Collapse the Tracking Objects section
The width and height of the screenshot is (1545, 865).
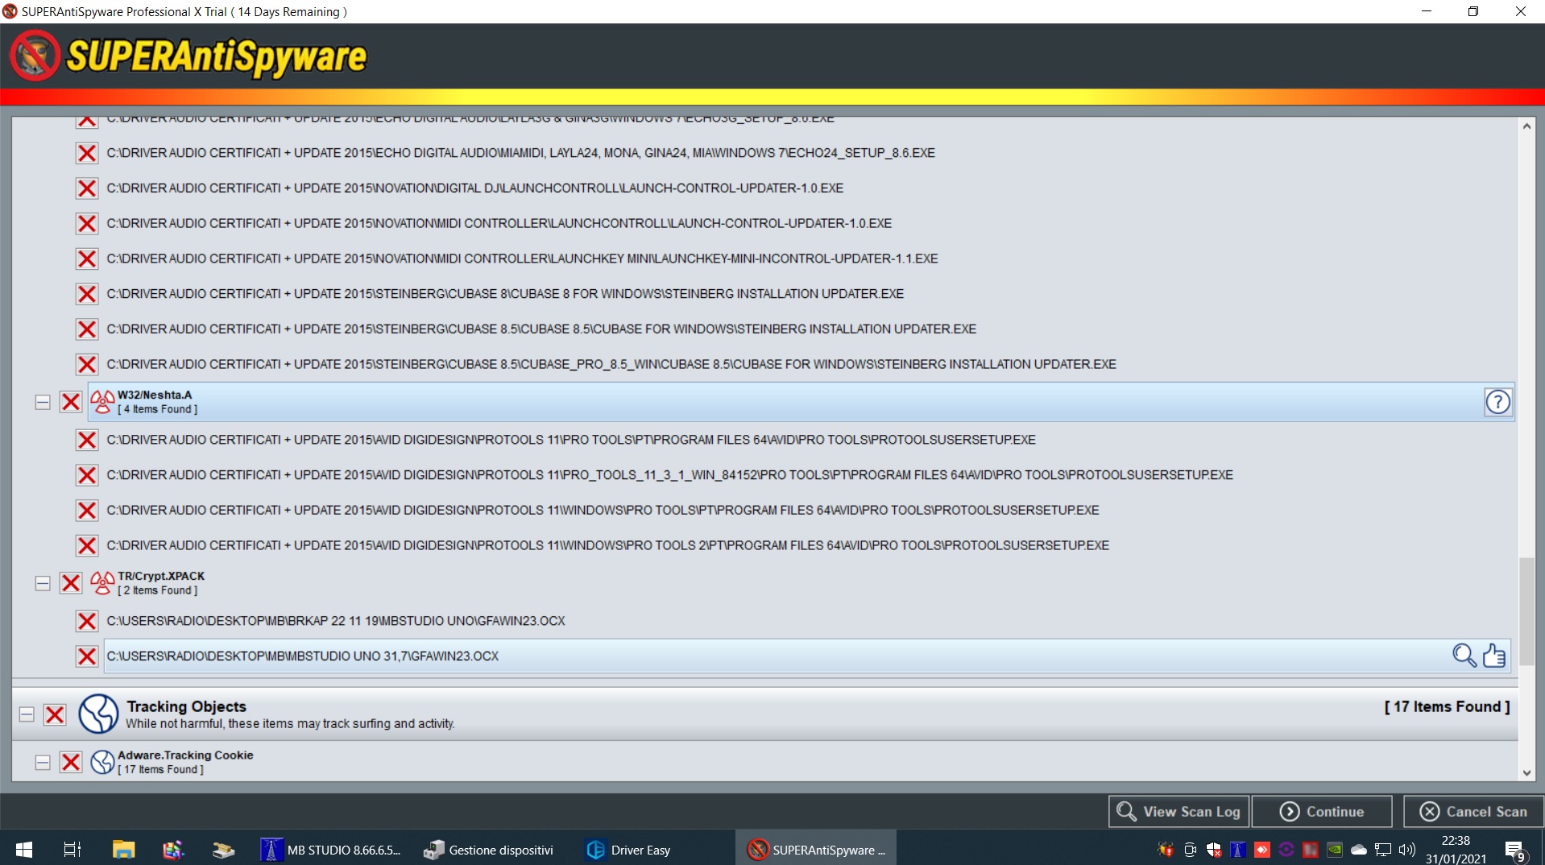tap(27, 714)
